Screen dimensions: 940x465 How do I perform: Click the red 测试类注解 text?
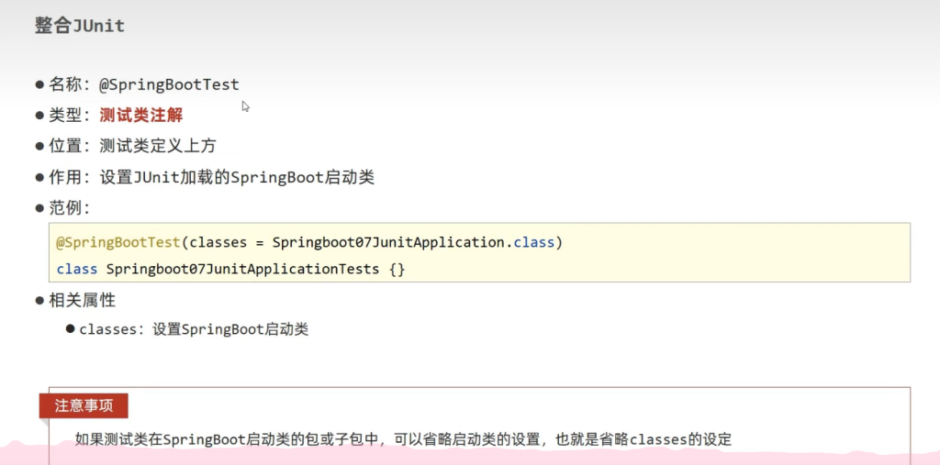coord(141,116)
